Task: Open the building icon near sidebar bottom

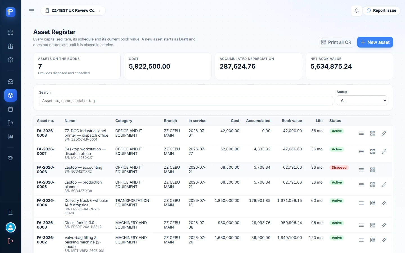Action: pos(10,212)
